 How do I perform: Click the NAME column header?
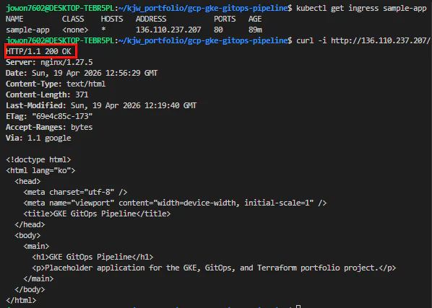[x=14, y=19]
